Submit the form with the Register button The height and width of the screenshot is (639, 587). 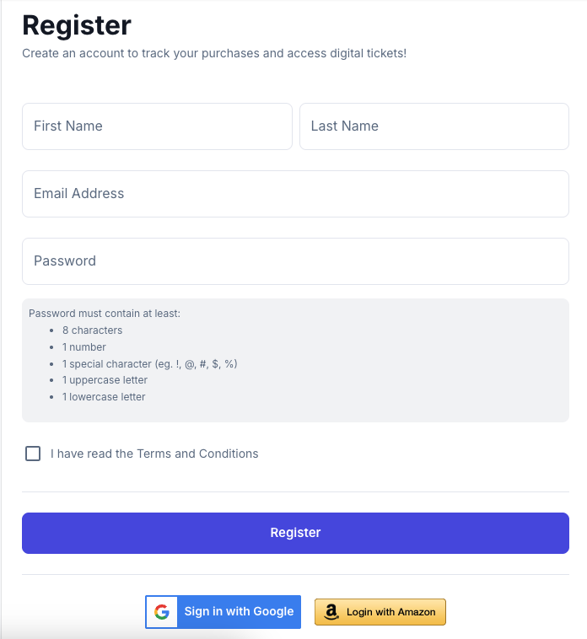(x=295, y=533)
